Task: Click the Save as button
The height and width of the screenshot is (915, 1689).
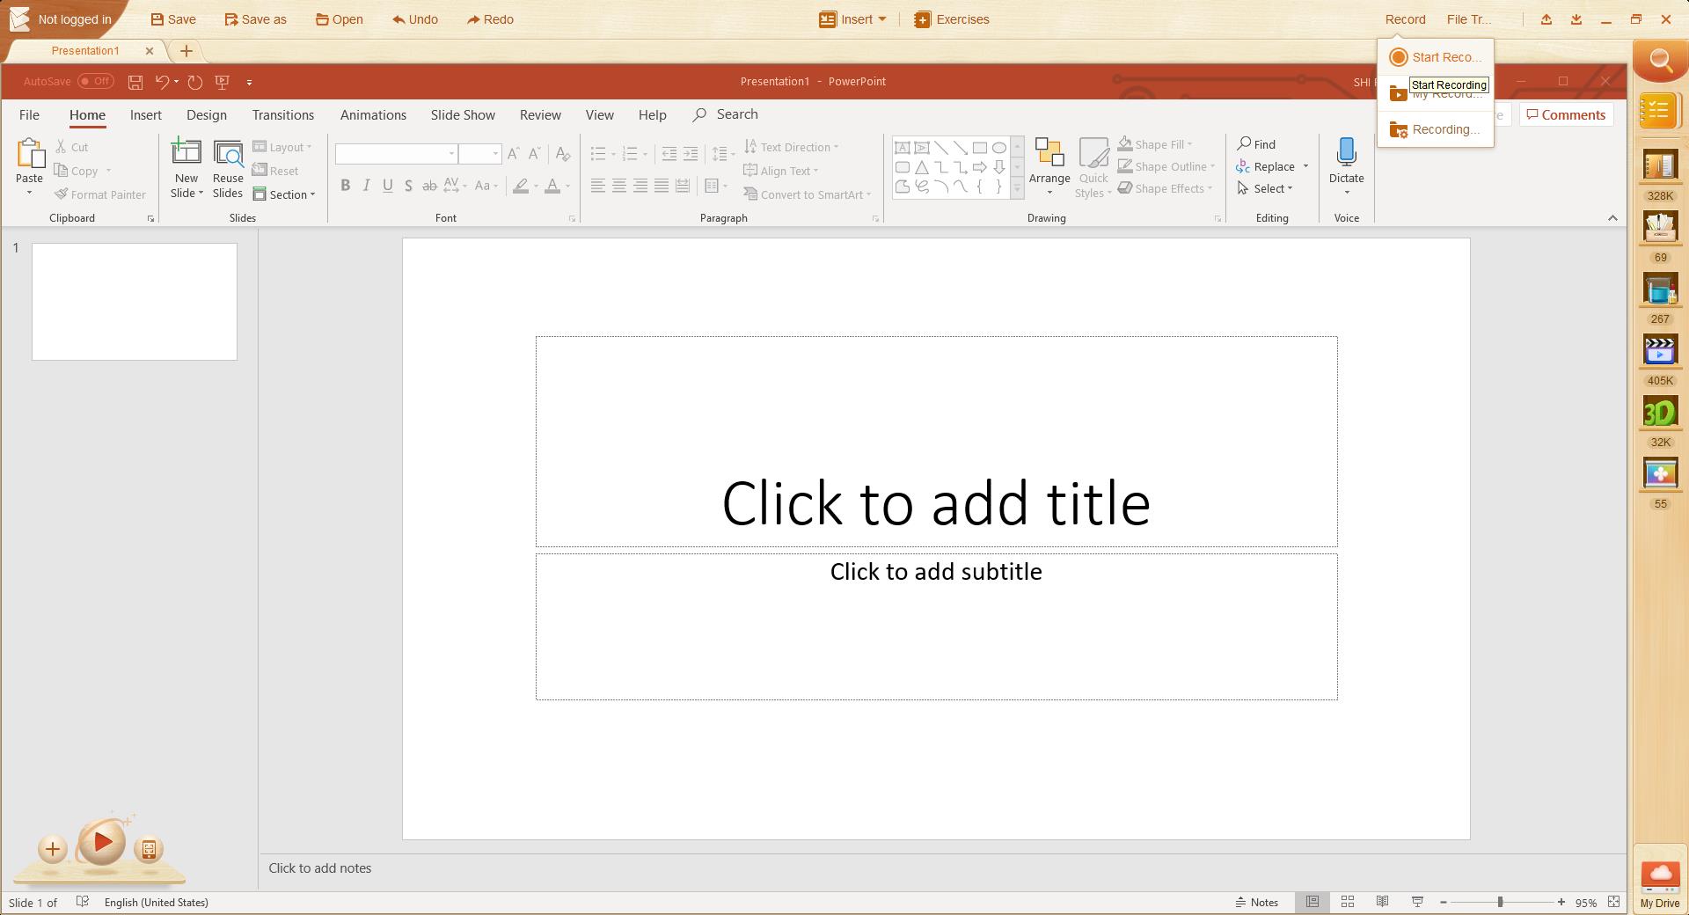Action: (x=255, y=19)
